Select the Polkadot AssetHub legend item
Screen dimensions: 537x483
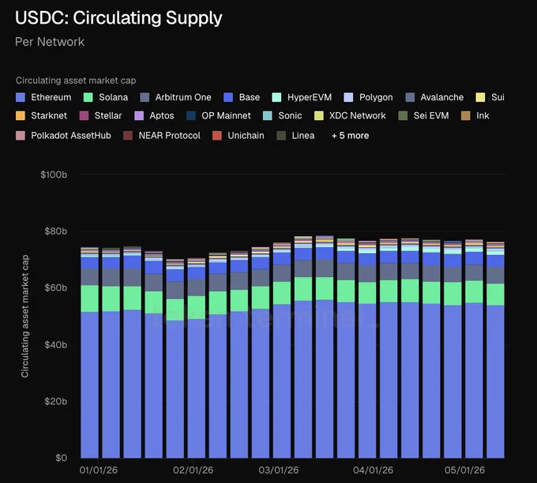point(63,136)
